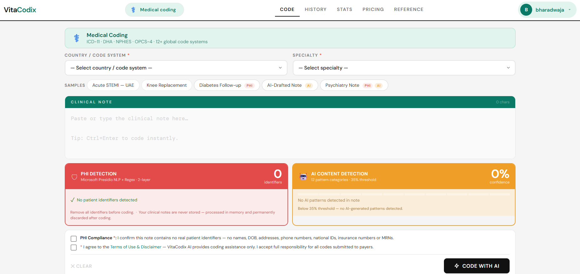This screenshot has width=580, height=274.
Task: Go to the PRICING tab
Action: tap(373, 9)
